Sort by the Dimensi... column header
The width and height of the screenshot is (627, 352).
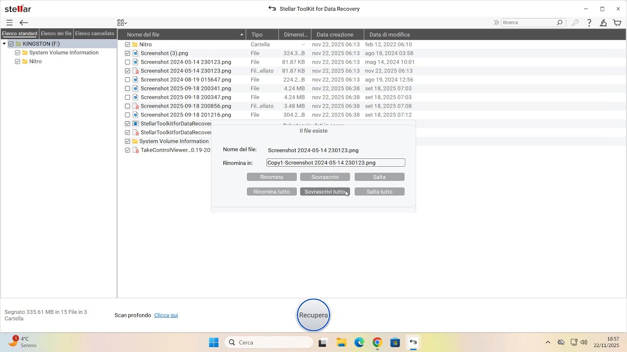pos(295,35)
